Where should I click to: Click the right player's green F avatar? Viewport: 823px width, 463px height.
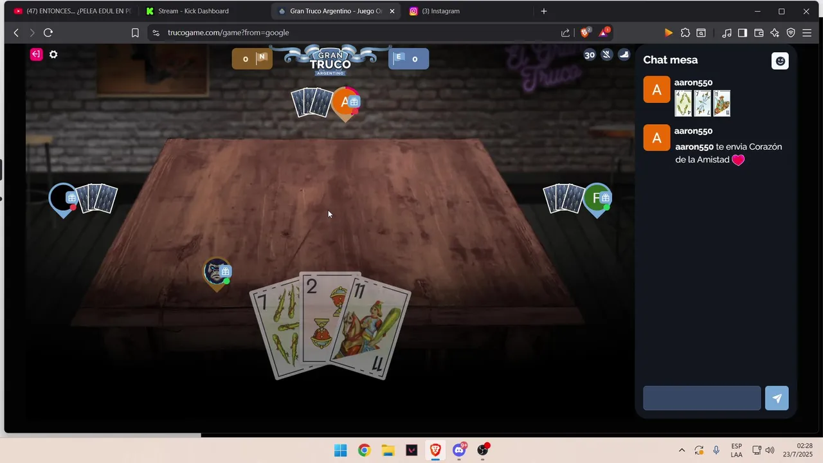(x=597, y=199)
